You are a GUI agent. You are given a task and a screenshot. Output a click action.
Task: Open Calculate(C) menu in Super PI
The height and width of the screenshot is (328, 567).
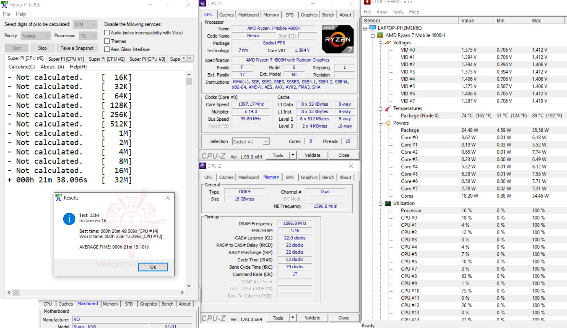(22, 67)
